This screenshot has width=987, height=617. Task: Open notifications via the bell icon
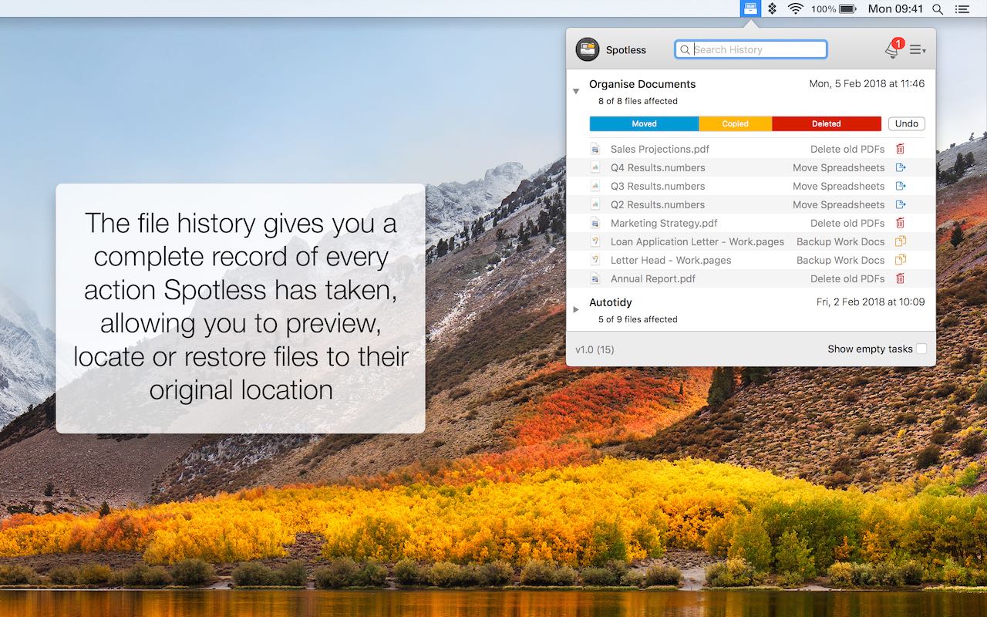click(x=892, y=49)
